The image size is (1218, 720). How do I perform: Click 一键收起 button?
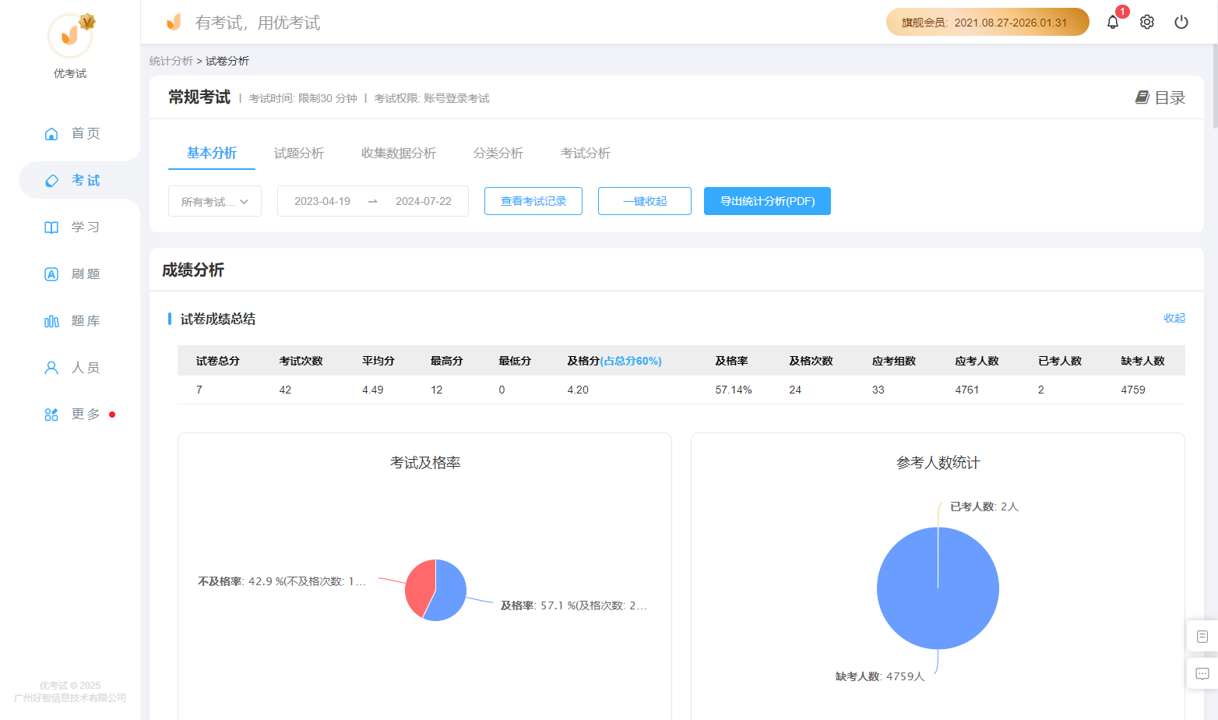(645, 201)
